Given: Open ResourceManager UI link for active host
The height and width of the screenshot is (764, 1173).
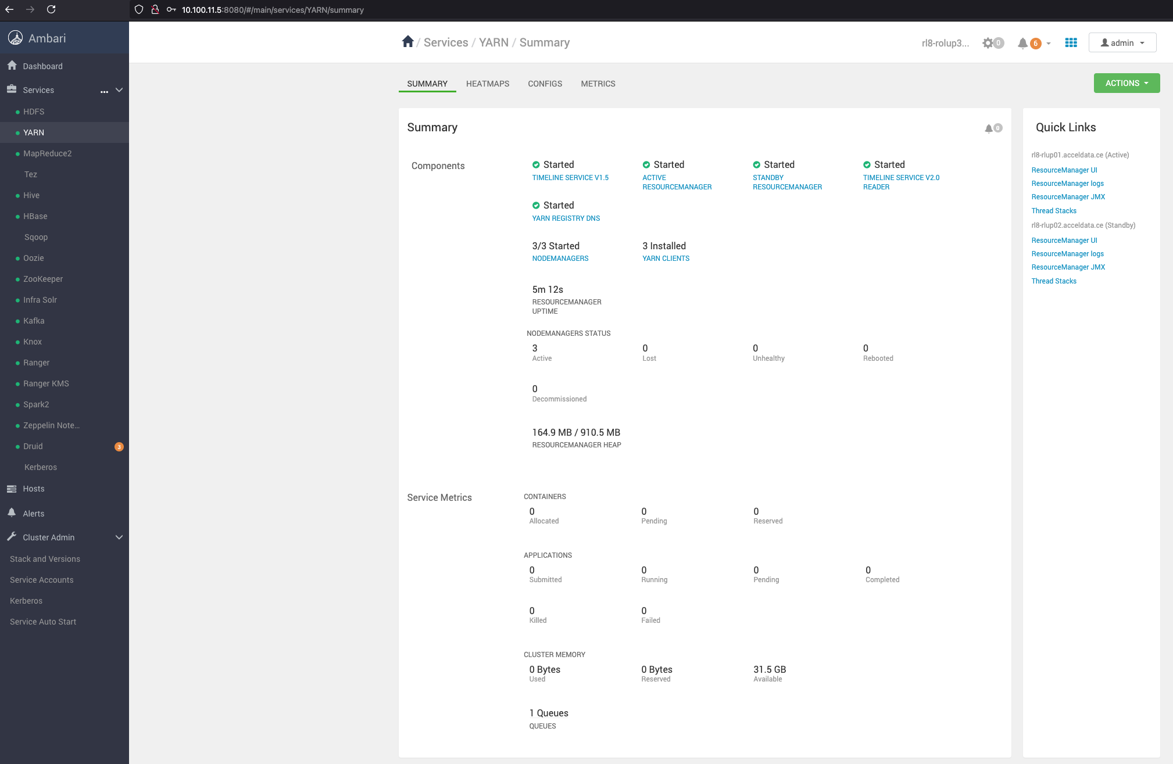Looking at the screenshot, I should [x=1064, y=170].
